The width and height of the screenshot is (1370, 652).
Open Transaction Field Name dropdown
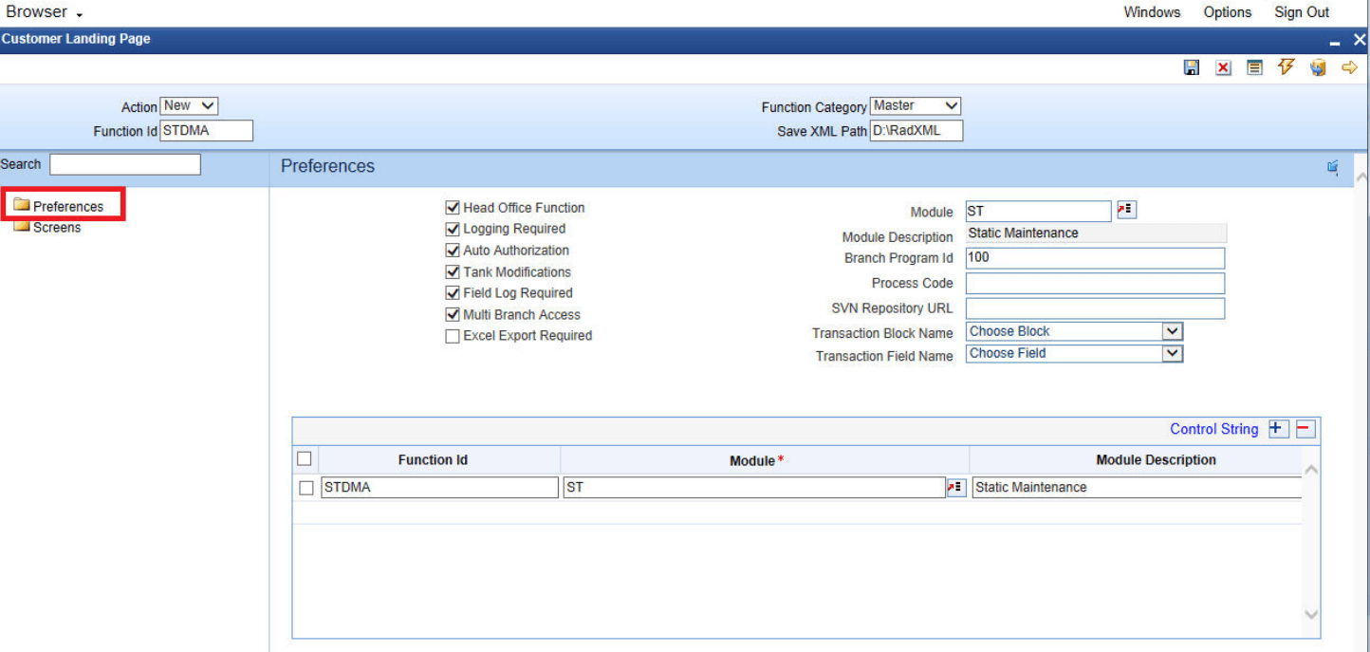(1074, 353)
